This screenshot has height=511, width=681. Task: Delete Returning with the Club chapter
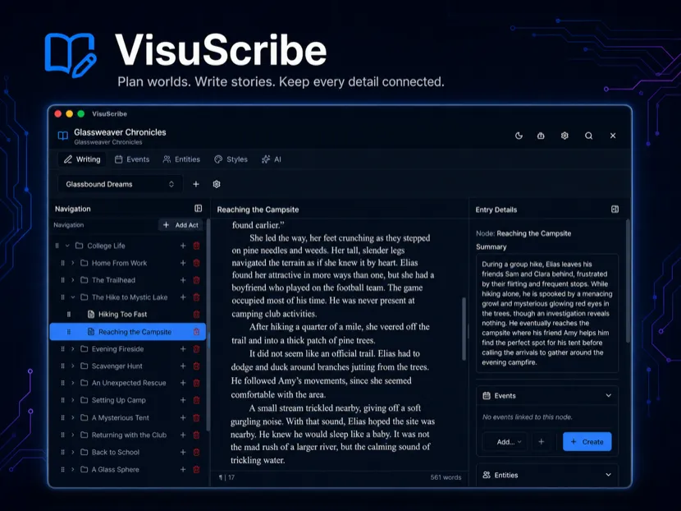196,435
